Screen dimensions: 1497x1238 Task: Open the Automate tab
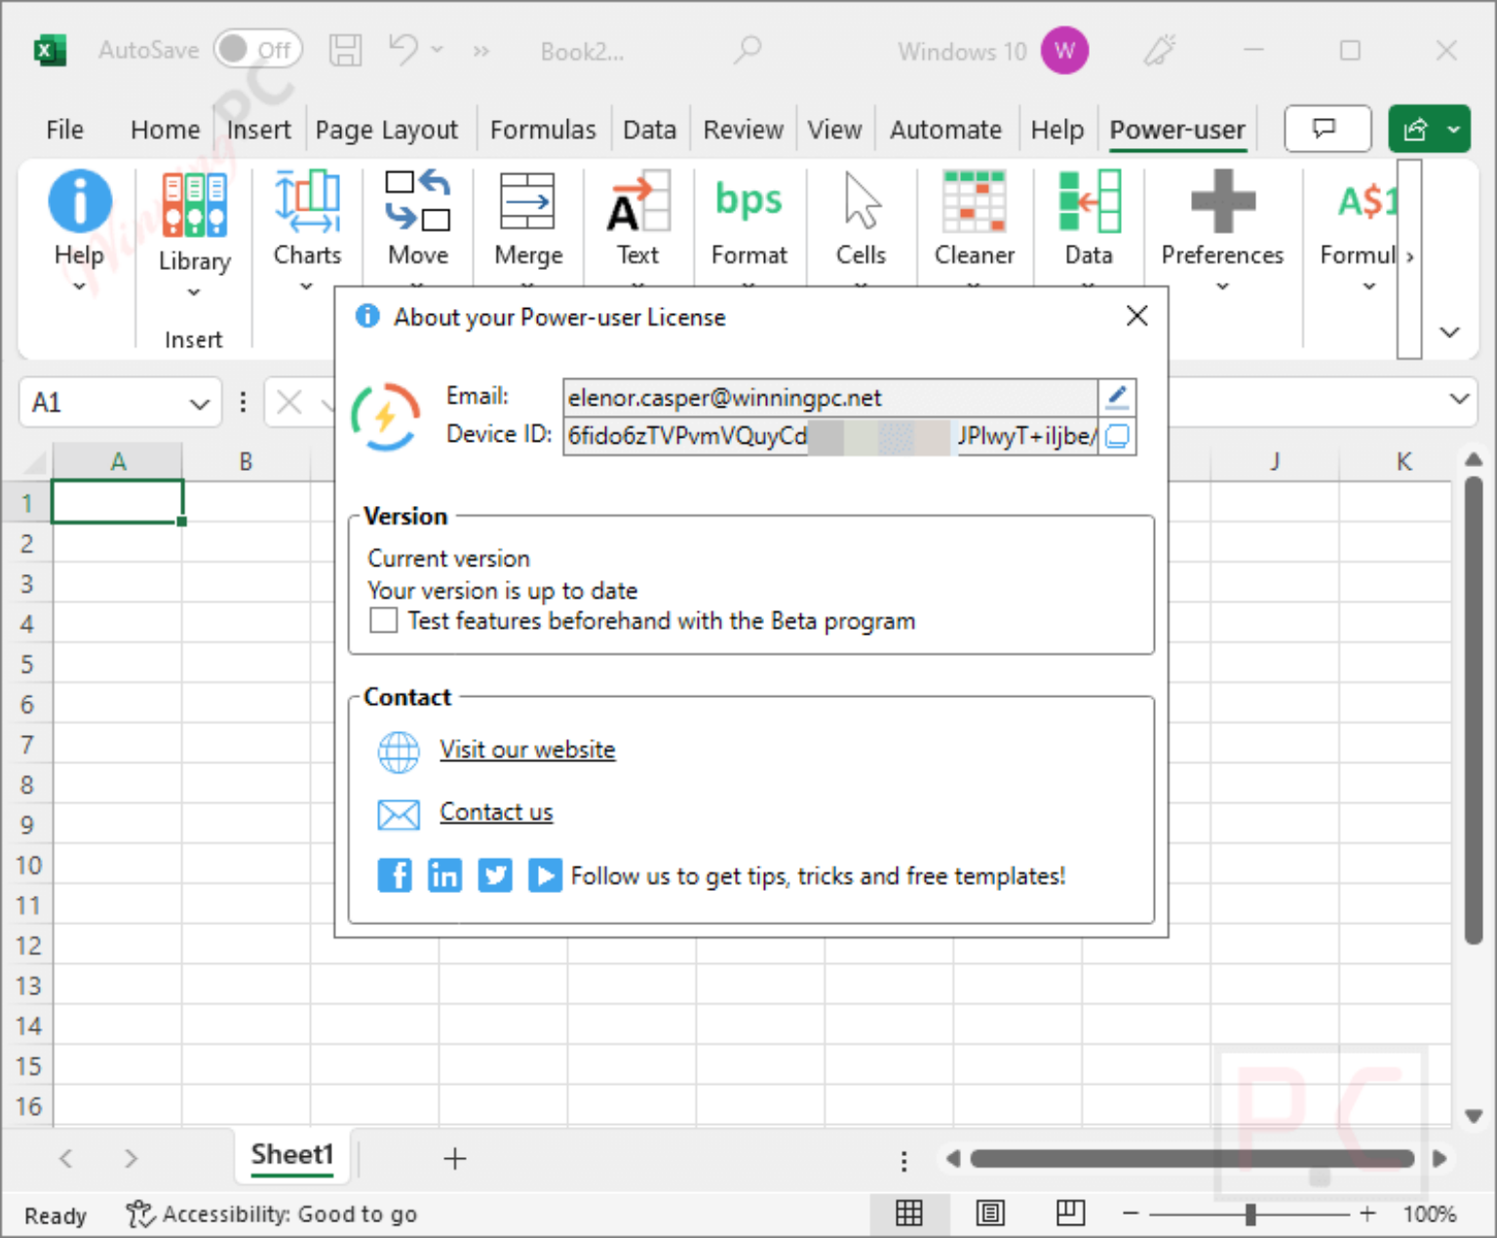[x=944, y=129]
